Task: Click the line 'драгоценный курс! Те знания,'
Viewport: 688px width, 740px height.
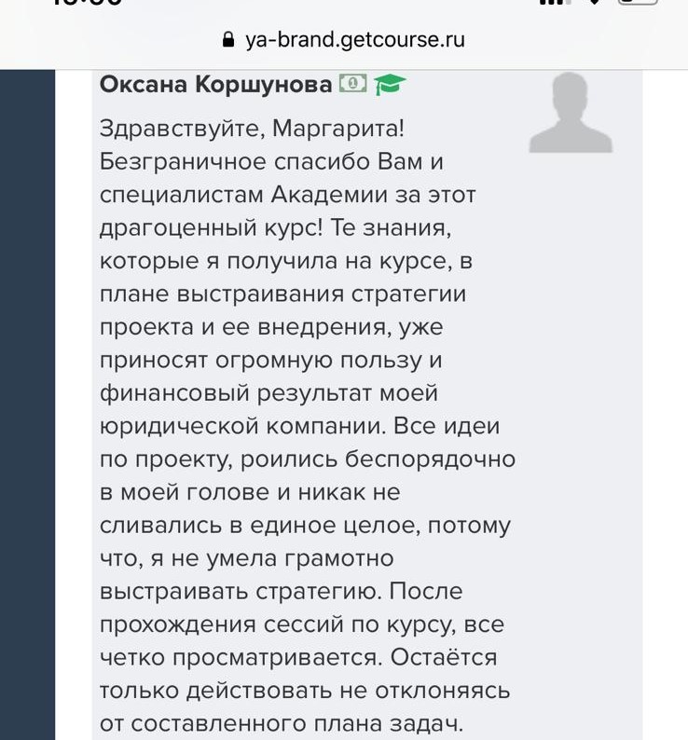Action: tap(275, 227)
